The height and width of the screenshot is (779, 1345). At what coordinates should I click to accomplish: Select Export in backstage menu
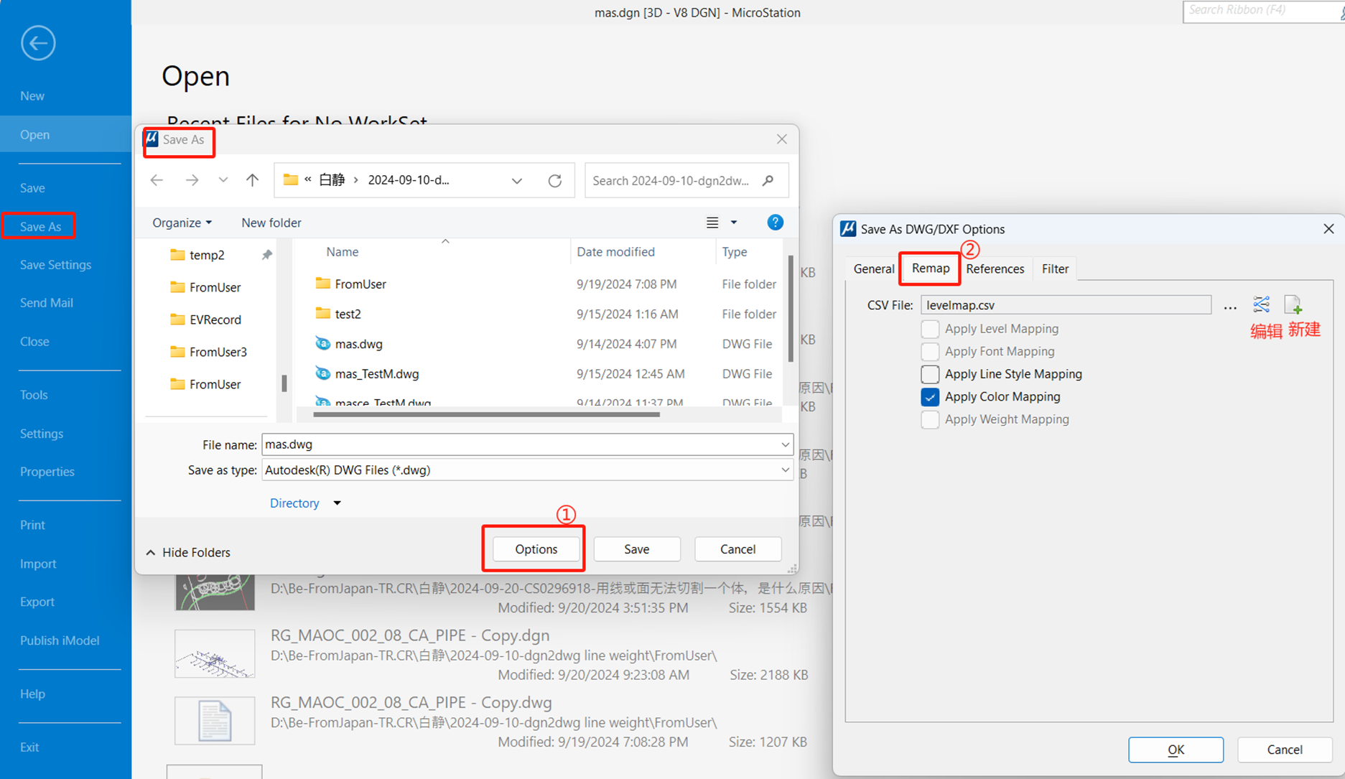click(37, 602)
